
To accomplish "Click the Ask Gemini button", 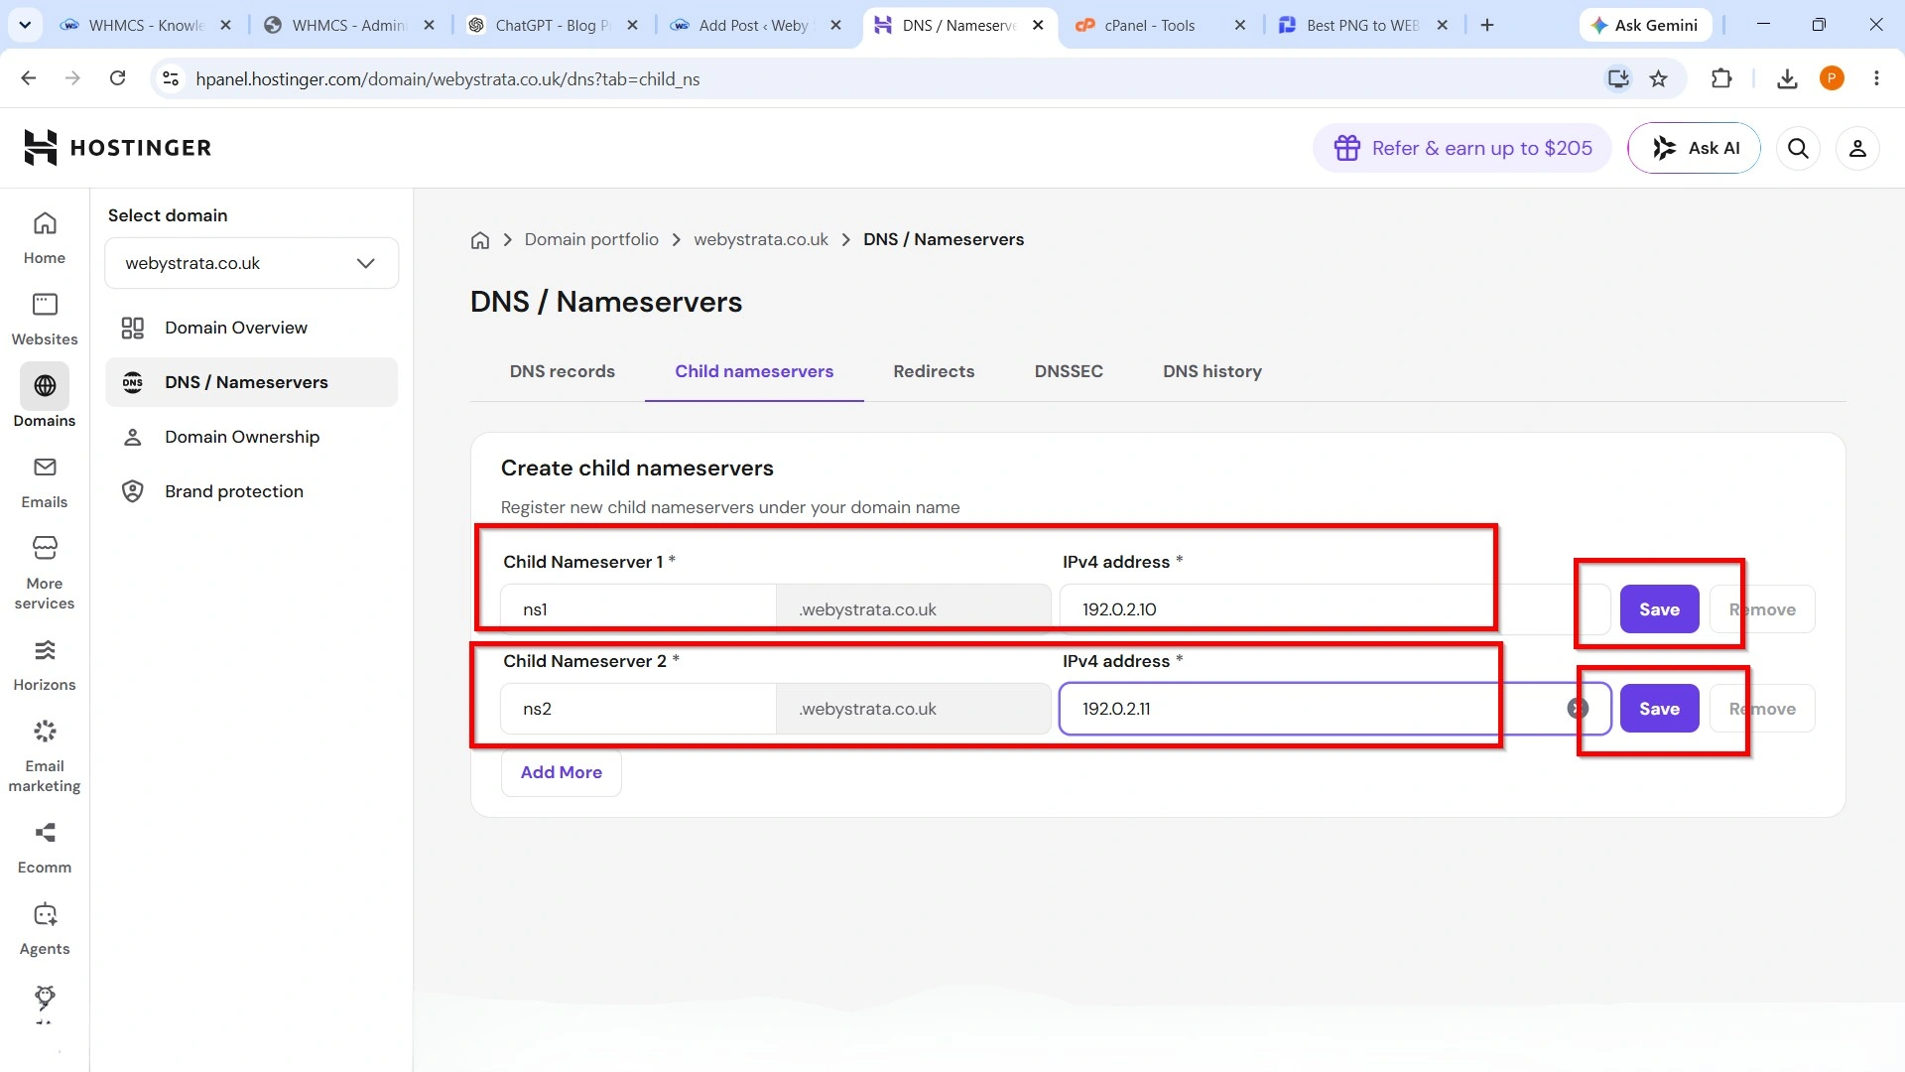I will (1645, 25).
